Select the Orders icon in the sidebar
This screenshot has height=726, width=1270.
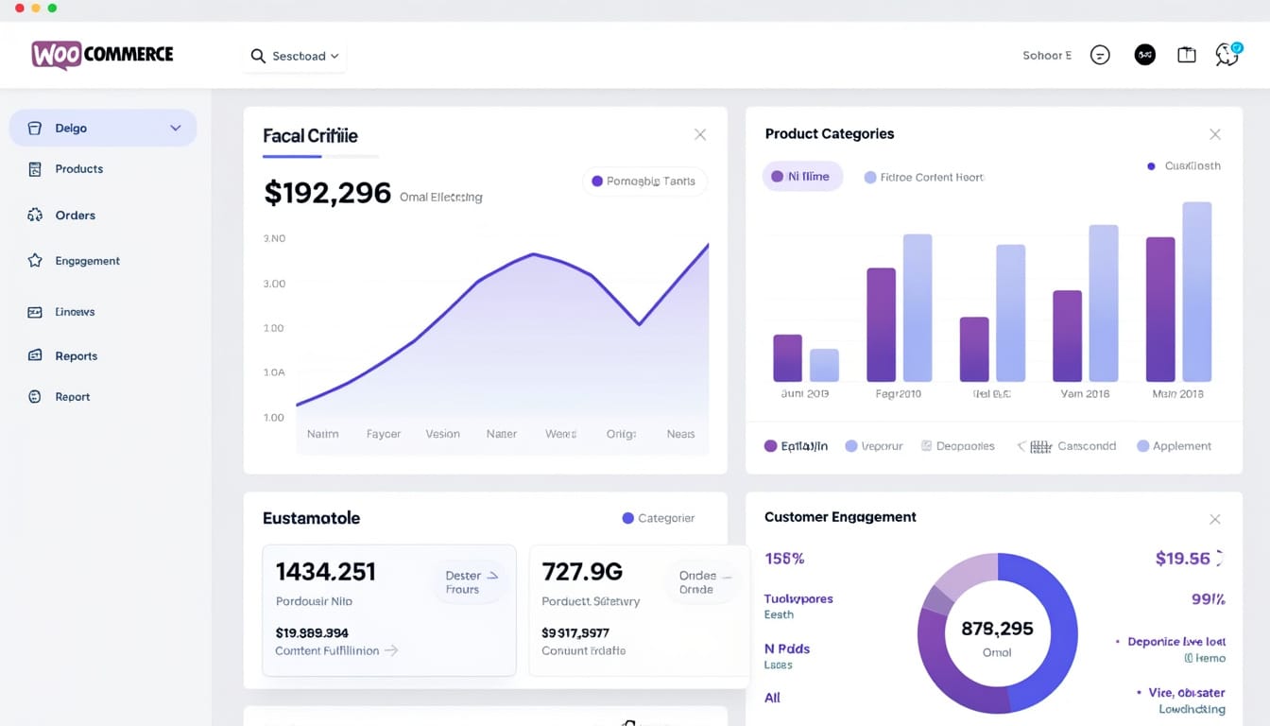point(33,215)
